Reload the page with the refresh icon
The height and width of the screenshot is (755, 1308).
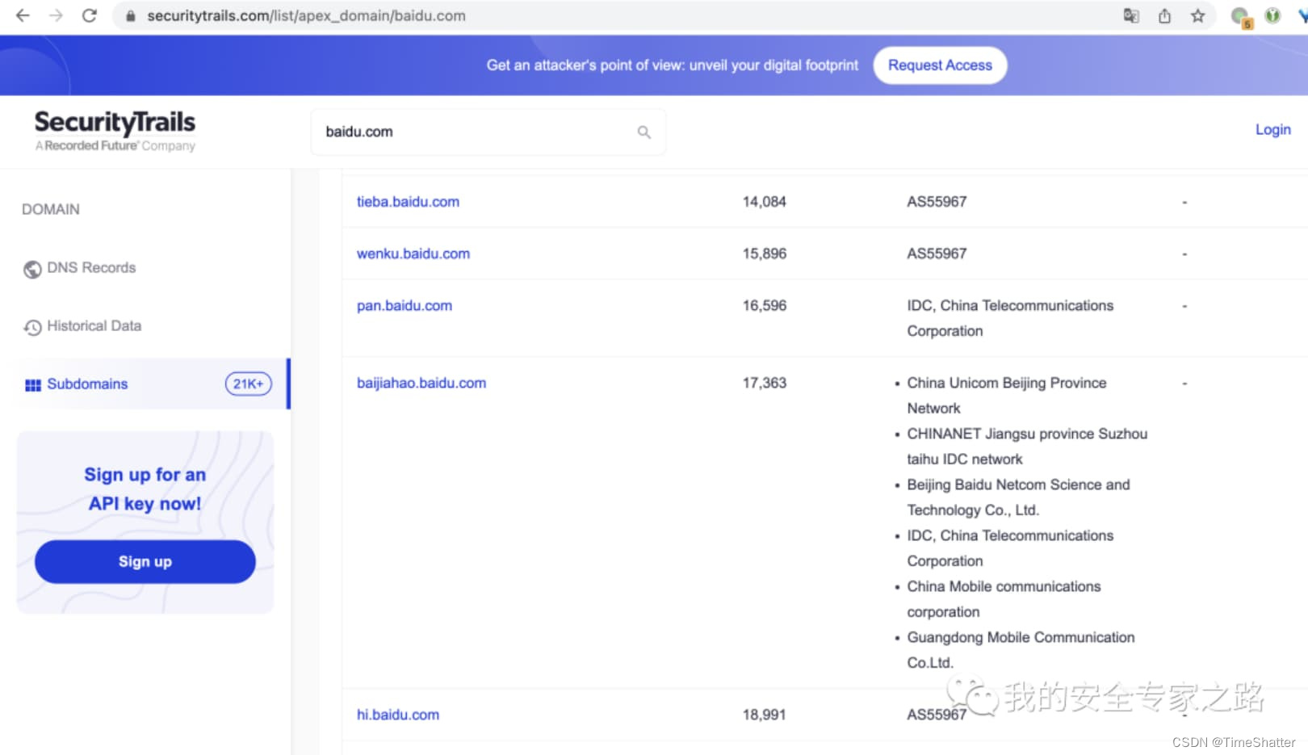coord(90,15)
